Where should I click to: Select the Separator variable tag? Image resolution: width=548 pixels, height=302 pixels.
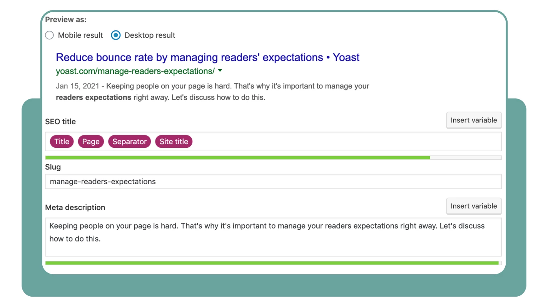coord(129,142)
